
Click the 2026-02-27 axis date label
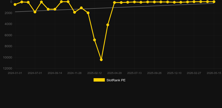(x=194, y=73)
